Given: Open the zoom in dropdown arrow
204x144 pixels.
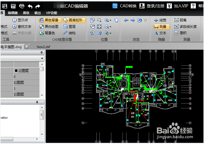Looking at the screenshot, I should [110, 20].
